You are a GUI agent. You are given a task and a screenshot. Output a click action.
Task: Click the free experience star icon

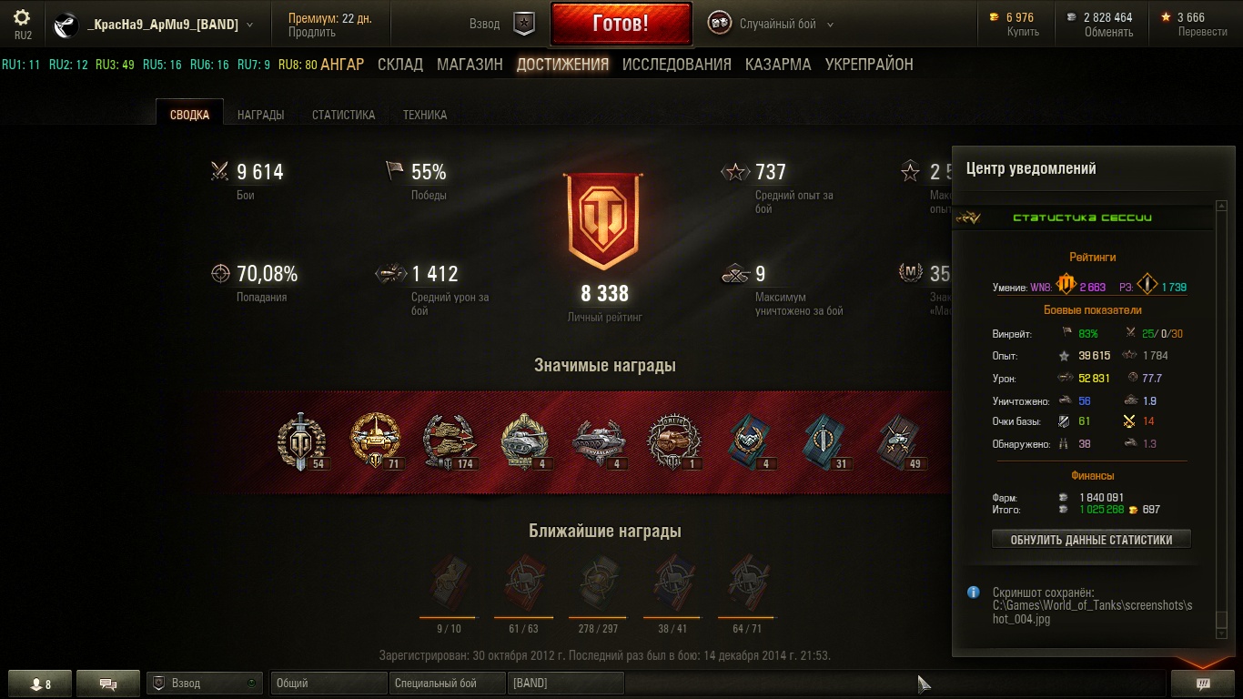coord(1166,17)
